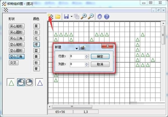168x117 pixels.
Task: Open a file with the folder icon
Action: (58, 16)
